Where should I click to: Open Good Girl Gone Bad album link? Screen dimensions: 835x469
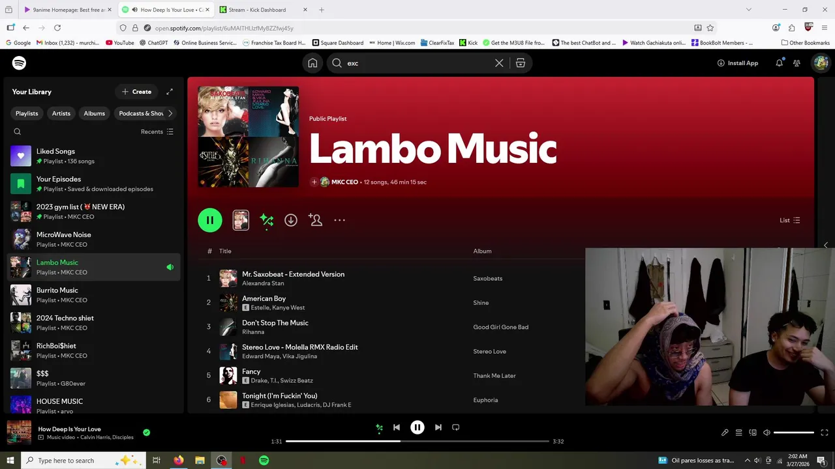[x=501, y=327]
